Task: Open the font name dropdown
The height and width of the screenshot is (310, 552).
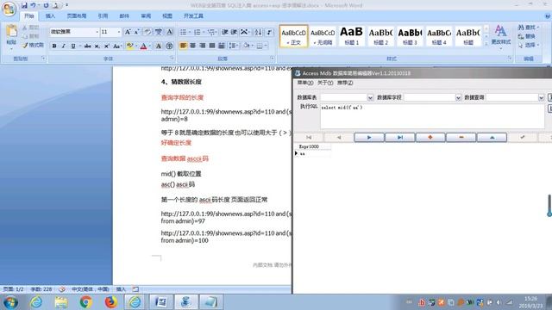Action: (97, 32)
